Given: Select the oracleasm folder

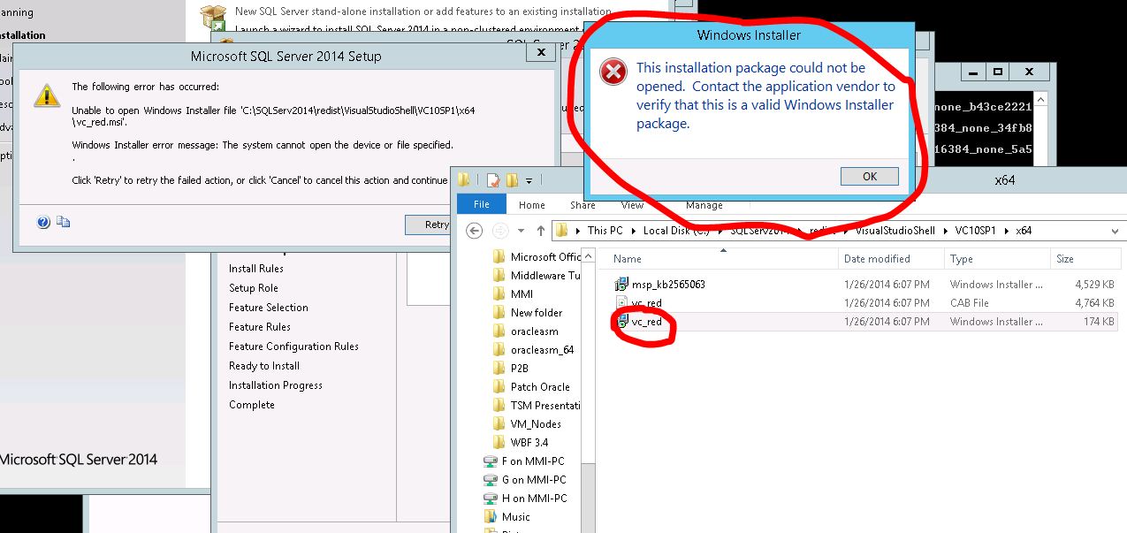Looking at the screenshot, I should pyautogui.click(x=526, y=331).
